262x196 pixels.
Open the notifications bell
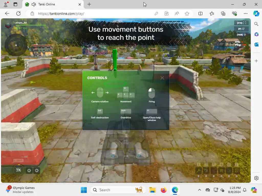pyautogui.click(x=245, y=190)
